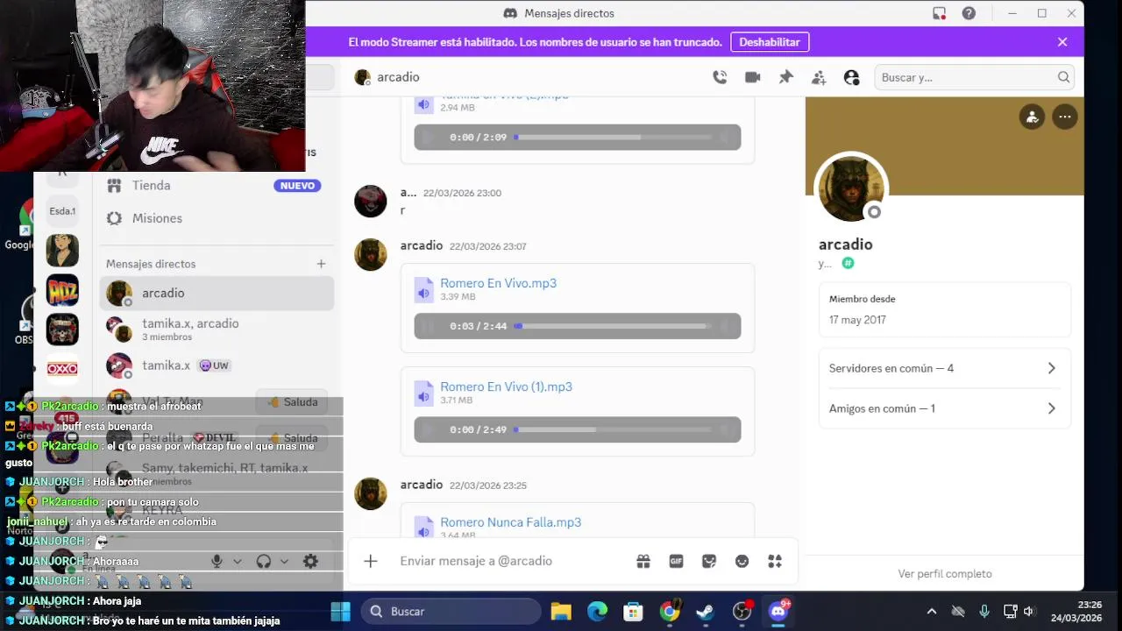This screenshot has height=631, width=1122.
Task: Open File Explorer from taskbar
Action: [x=561, y=612]
